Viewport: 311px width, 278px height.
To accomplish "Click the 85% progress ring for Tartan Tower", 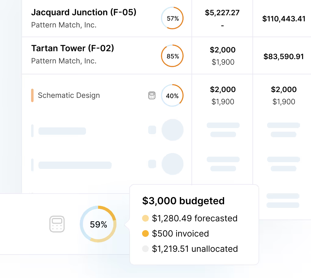I will tap(172, 56).
